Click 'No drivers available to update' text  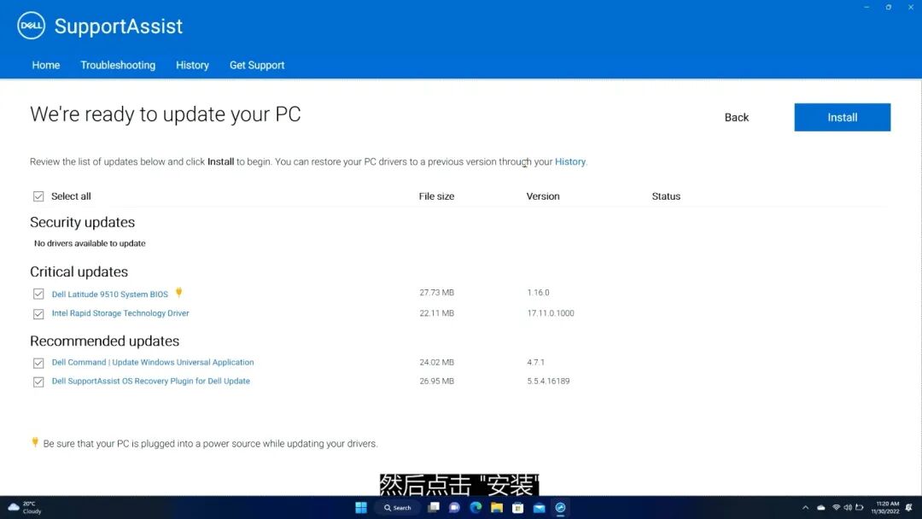pyautogui.click(x=90, y=243)
